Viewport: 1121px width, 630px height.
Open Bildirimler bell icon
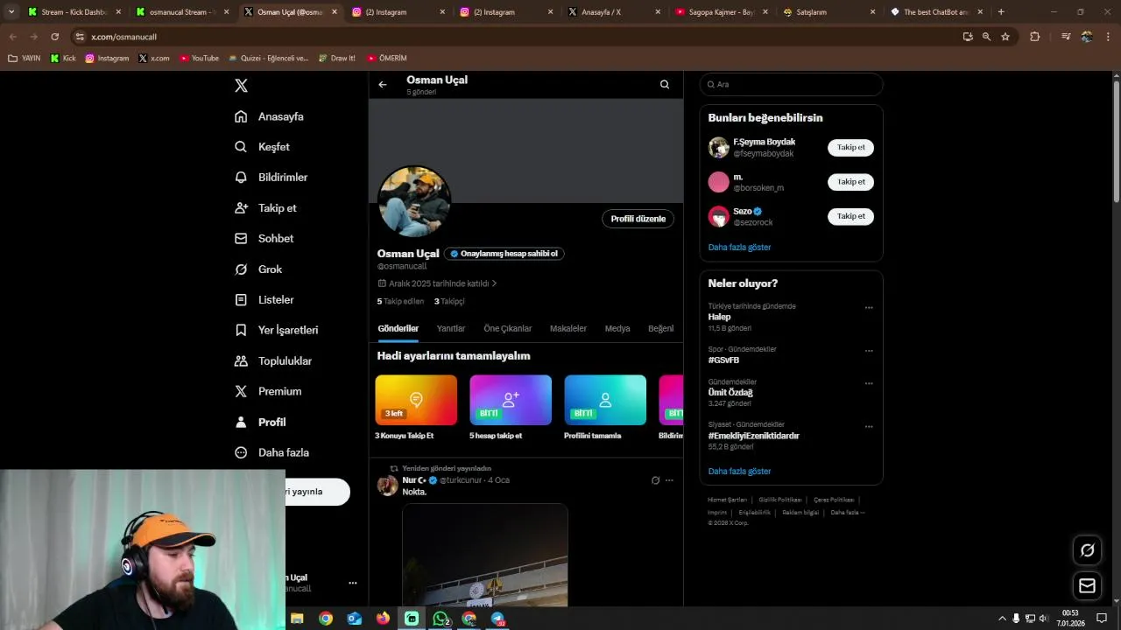pyautogui.click(x=241, y=177)
